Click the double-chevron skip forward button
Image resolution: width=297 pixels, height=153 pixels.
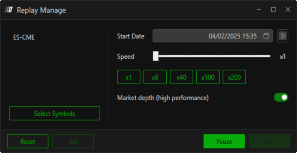283,36
